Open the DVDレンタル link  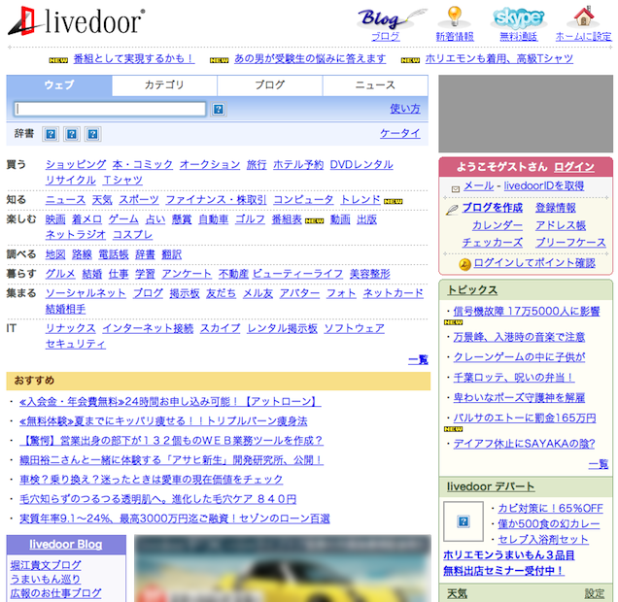(361, 164)
